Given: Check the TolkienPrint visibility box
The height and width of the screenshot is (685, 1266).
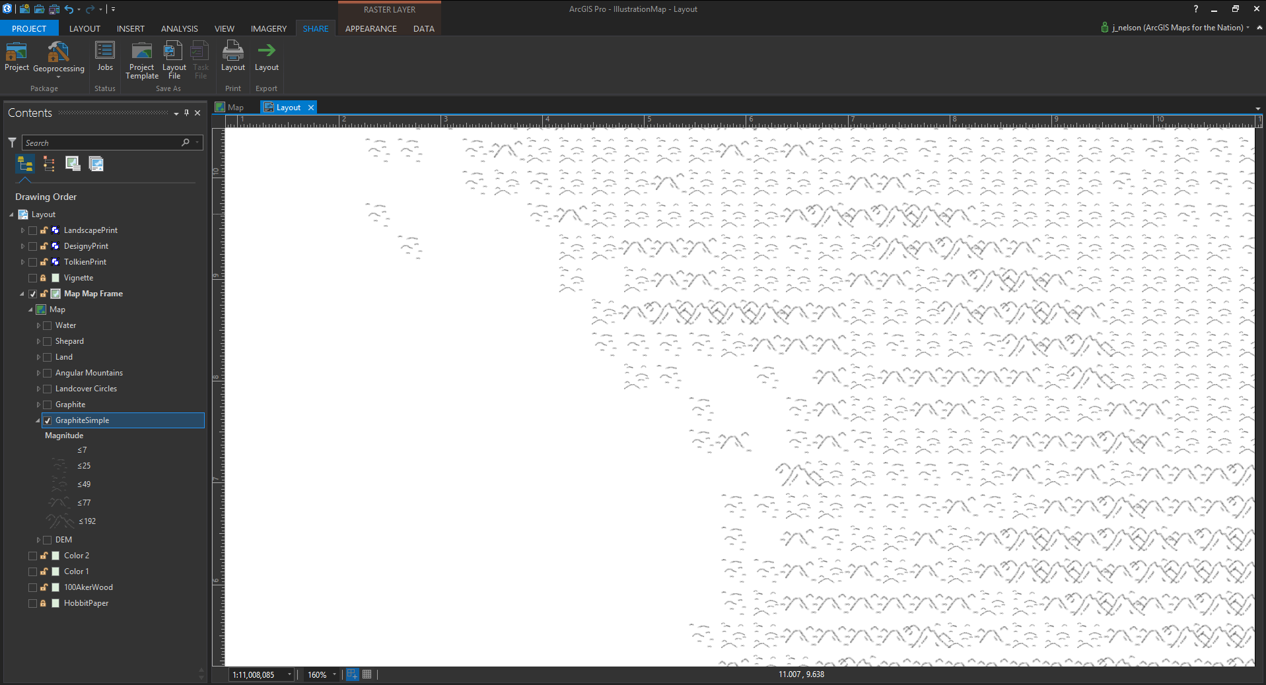Looking at the screenshot, I should point(32,262).
